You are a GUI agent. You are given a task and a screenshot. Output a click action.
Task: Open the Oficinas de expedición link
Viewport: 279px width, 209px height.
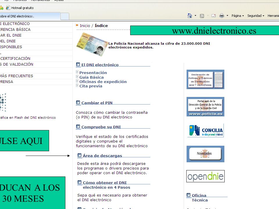103,82
